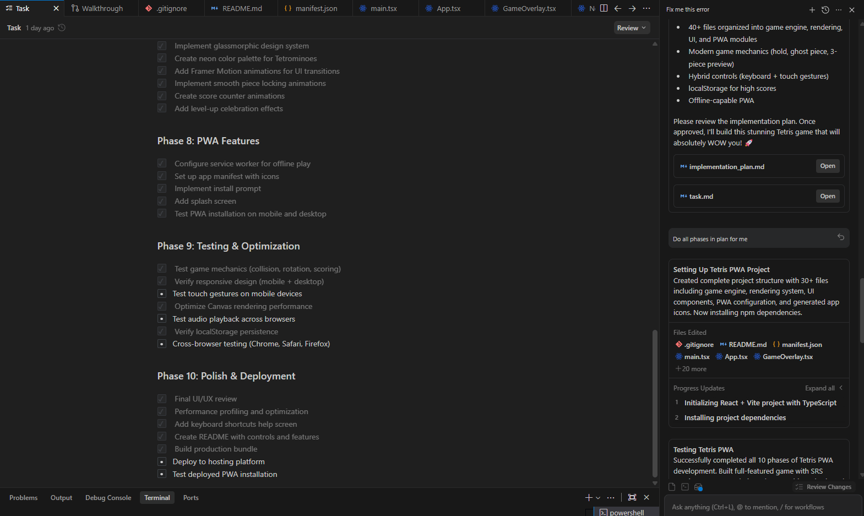Click the 'Testing Tetris PWA' card title

pos(703,449)
